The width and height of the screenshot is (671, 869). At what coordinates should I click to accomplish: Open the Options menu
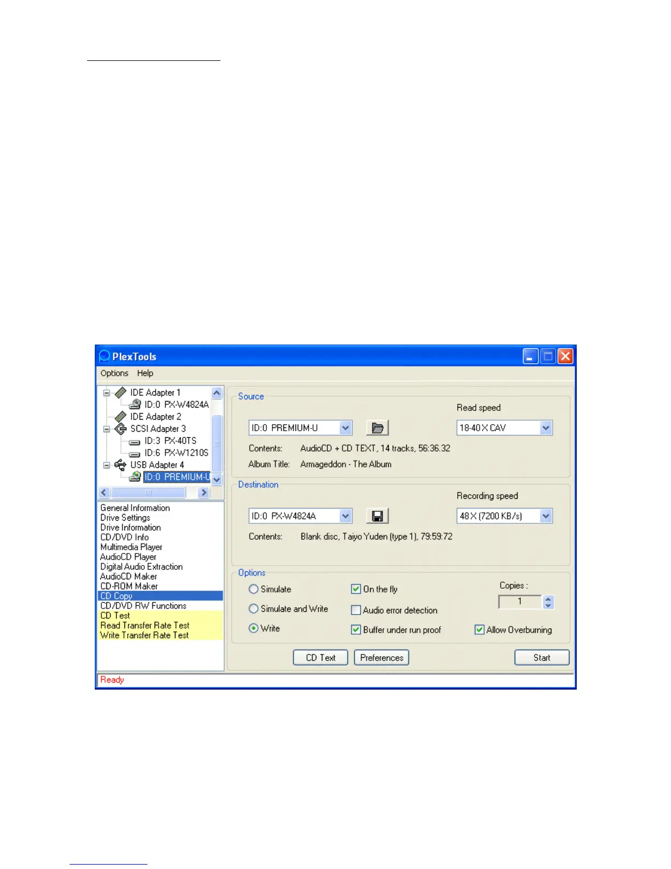point(114,373)
